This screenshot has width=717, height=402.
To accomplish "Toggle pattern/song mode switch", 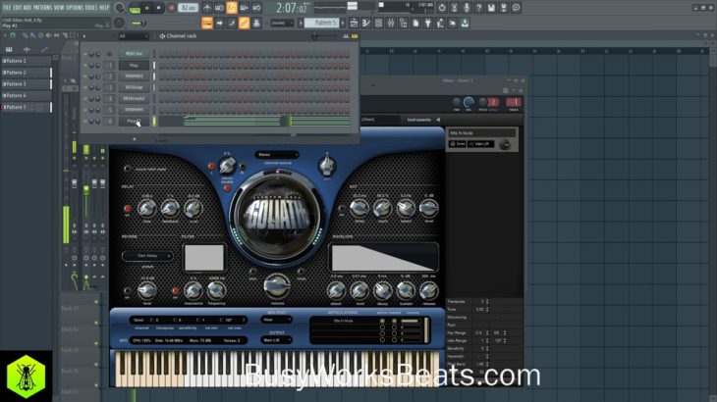I will 135,8.
